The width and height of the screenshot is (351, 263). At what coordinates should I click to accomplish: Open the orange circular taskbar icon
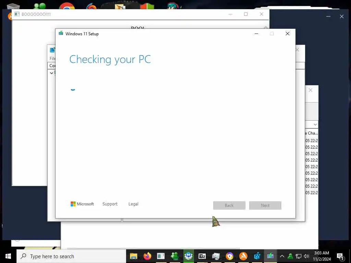pyautogui.click(x=243, y=256)
